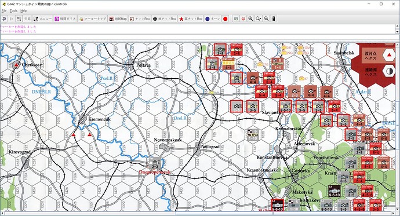The width and height of the screenshot is (400, 216).
Task: Click the undo last move toolbar icon
Action: point(4,19)
